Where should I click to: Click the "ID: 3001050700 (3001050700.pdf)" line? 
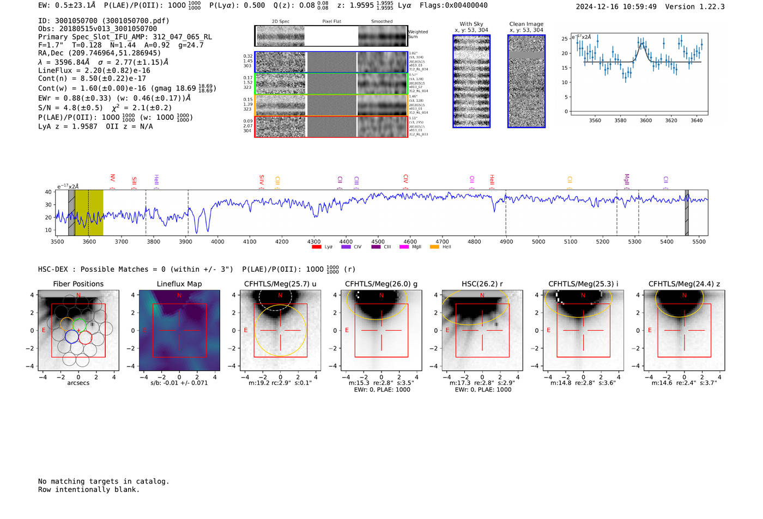(x=104, y=21)
